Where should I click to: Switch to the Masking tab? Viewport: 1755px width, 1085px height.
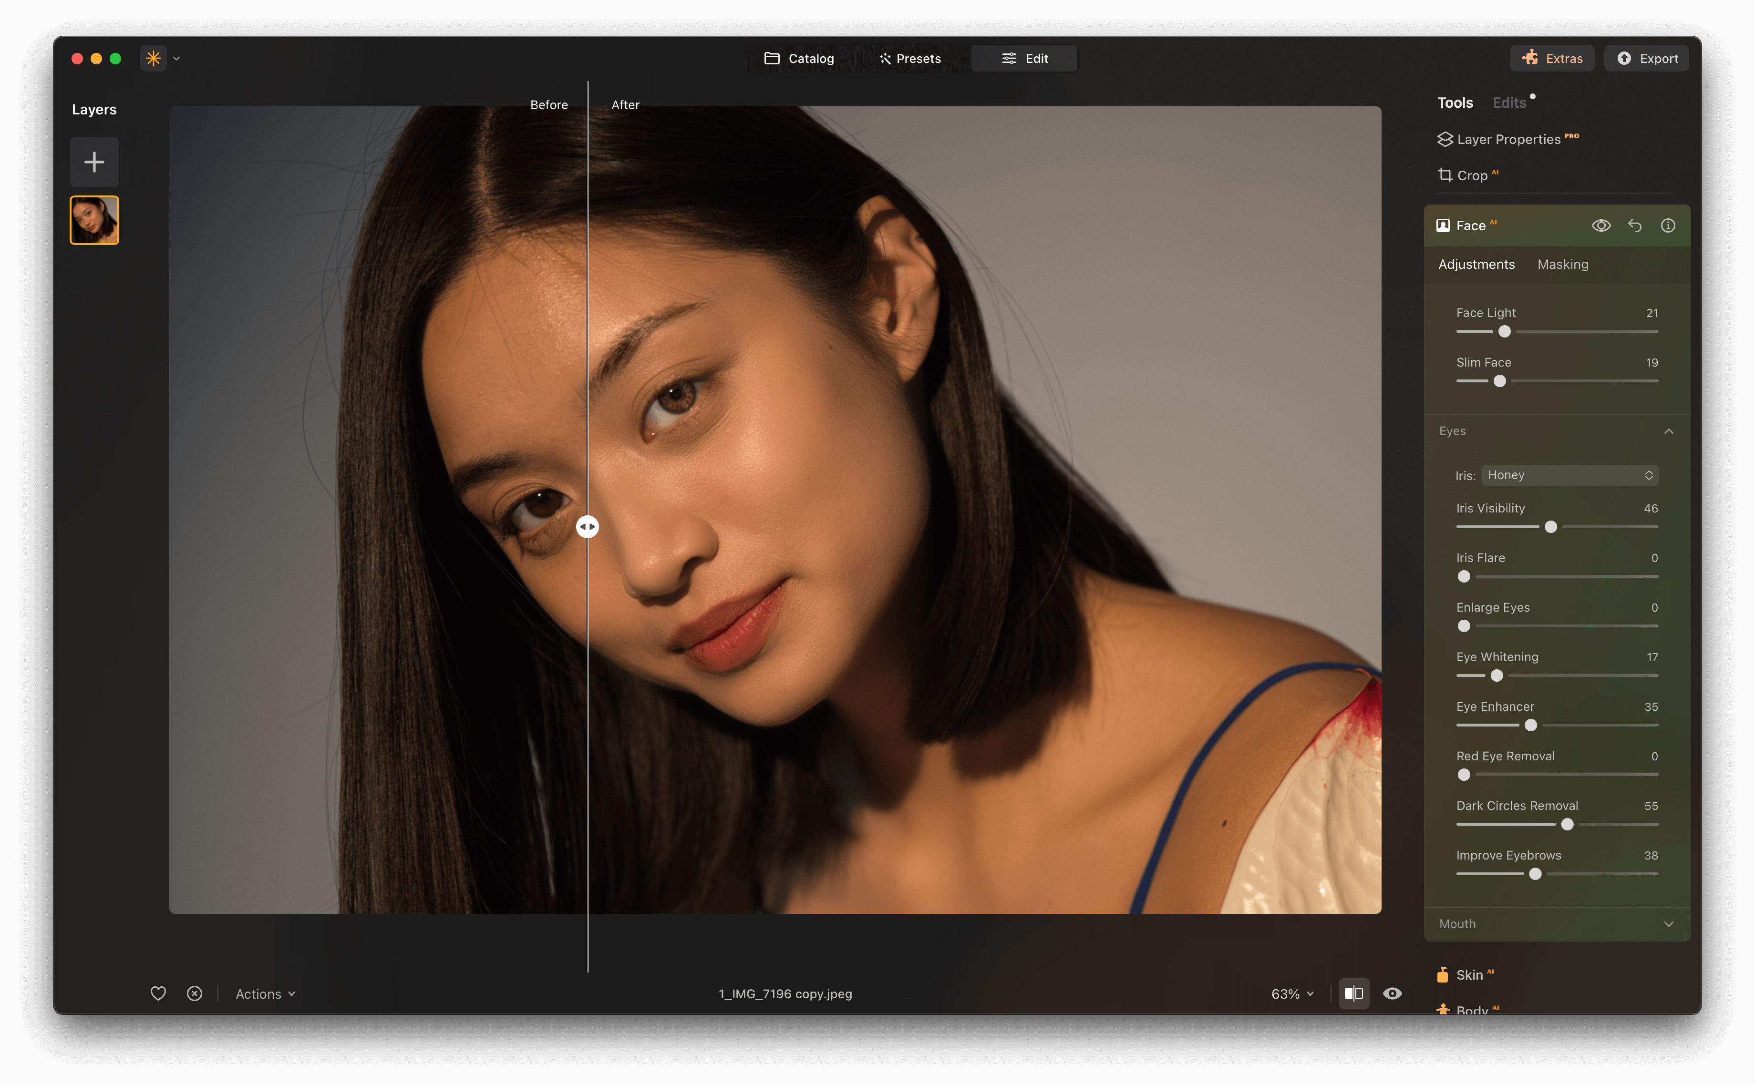1563,264
